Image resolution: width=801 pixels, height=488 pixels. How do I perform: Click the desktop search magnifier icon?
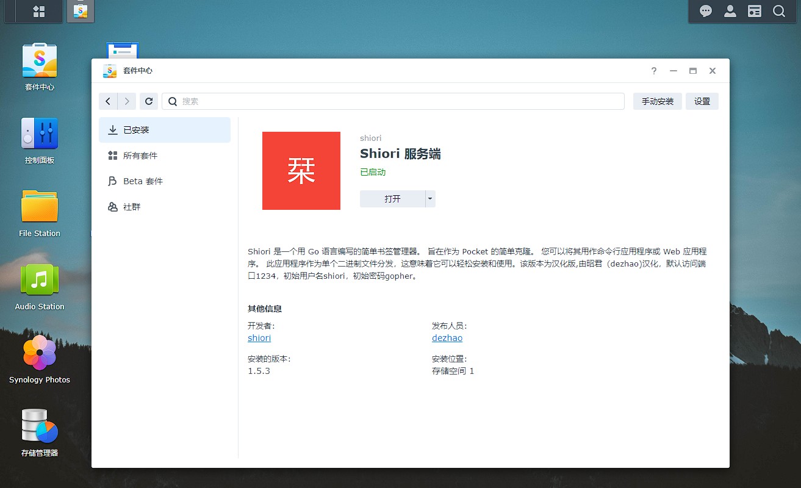779,11
